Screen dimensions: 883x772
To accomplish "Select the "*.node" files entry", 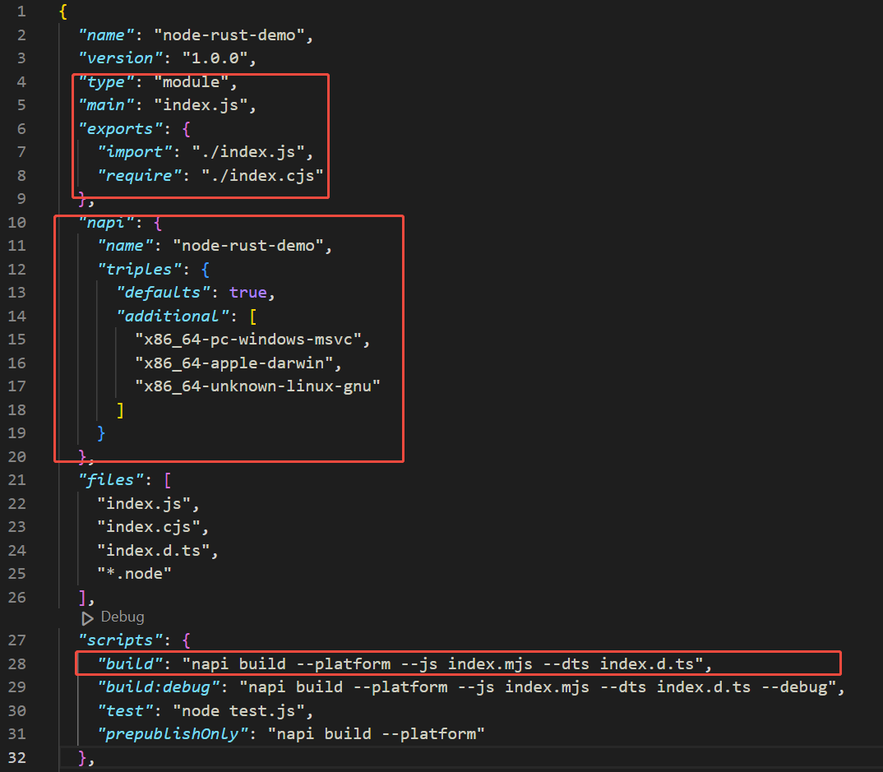I will click(135, 573).
